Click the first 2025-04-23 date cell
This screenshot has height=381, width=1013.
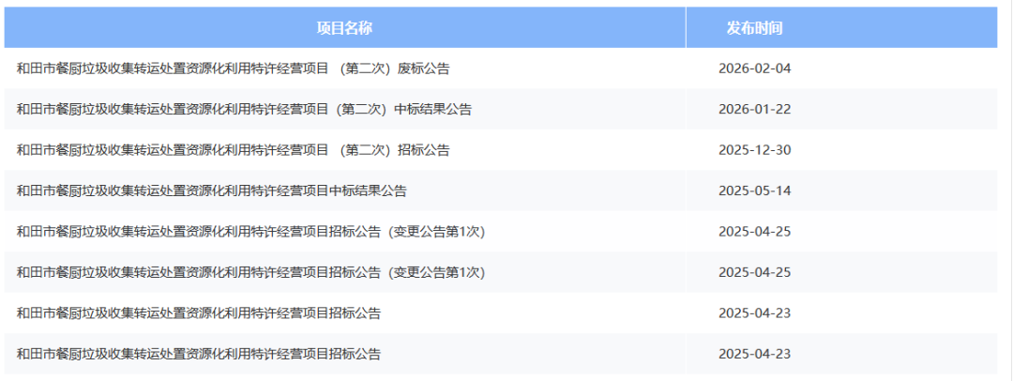754,312
